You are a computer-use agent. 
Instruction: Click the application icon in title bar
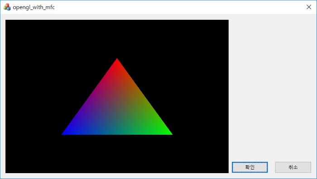7,7
